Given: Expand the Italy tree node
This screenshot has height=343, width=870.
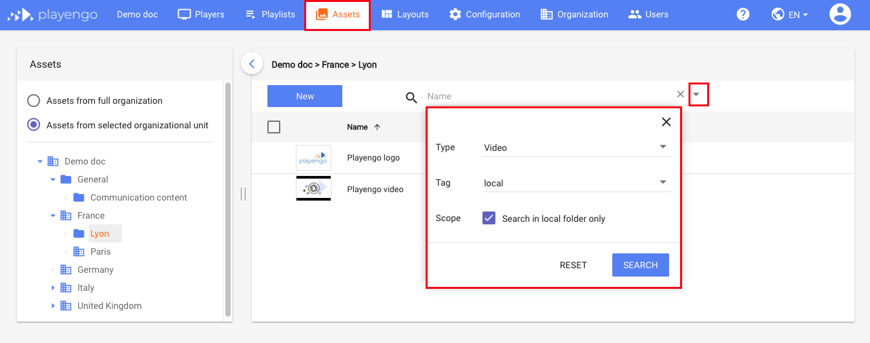Looking at the screenshot, I should click(53, 288).
